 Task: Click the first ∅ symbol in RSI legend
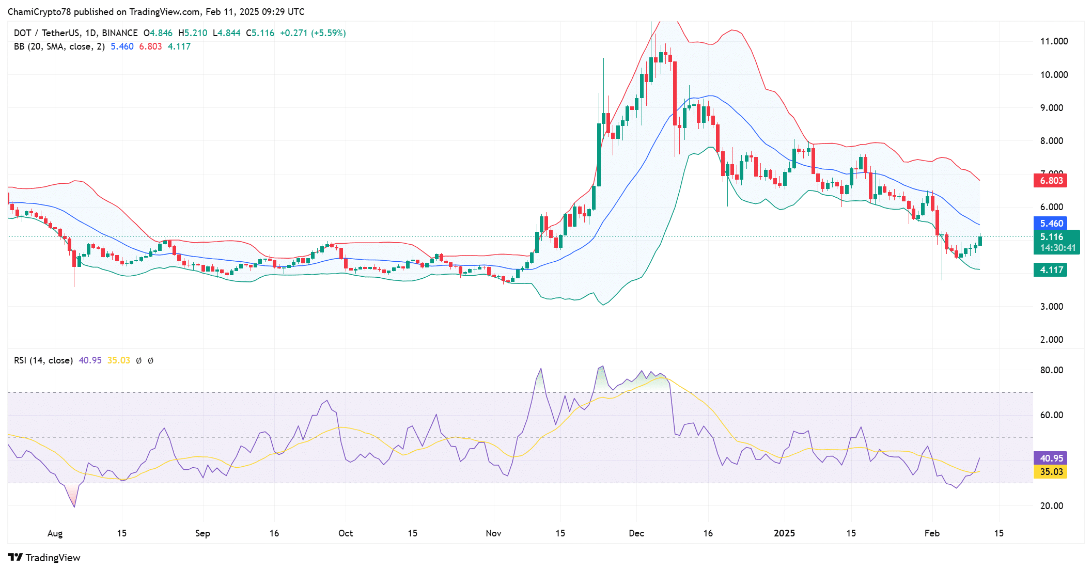point(139,361)
